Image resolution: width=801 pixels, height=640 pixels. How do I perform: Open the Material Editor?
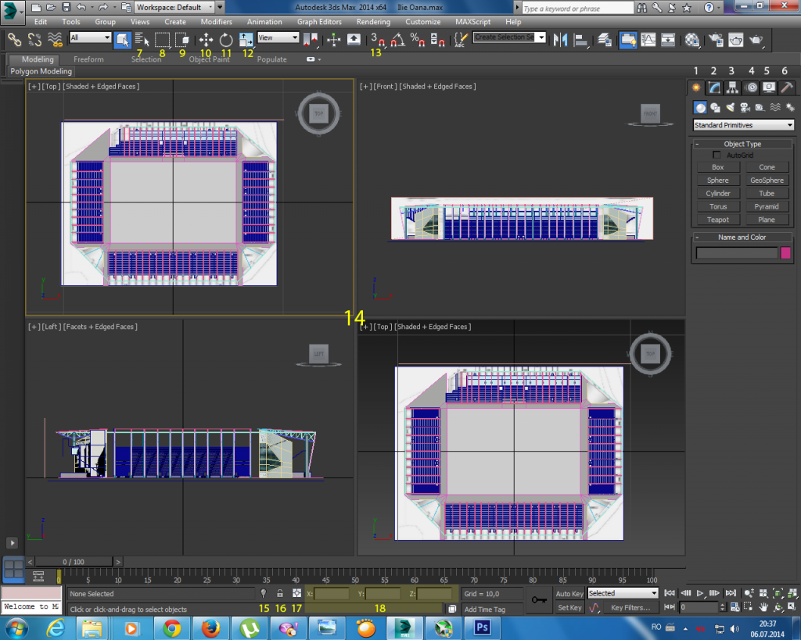tap(692, 39)
